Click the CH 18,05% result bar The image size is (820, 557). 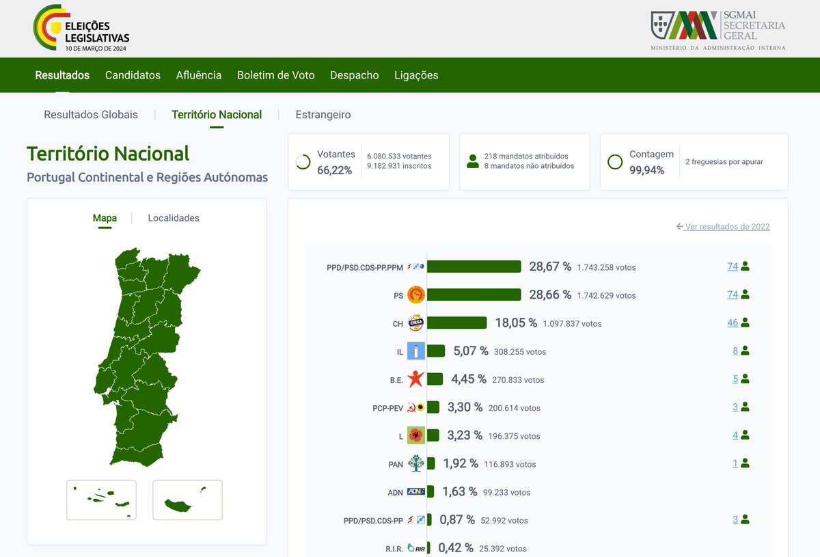click(x=457, y=323)
